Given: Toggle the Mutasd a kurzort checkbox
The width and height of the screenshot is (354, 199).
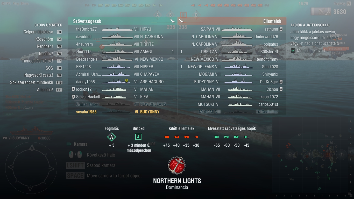Looking at the screenshot, I should pyautogui.click(x=293, y=51).
